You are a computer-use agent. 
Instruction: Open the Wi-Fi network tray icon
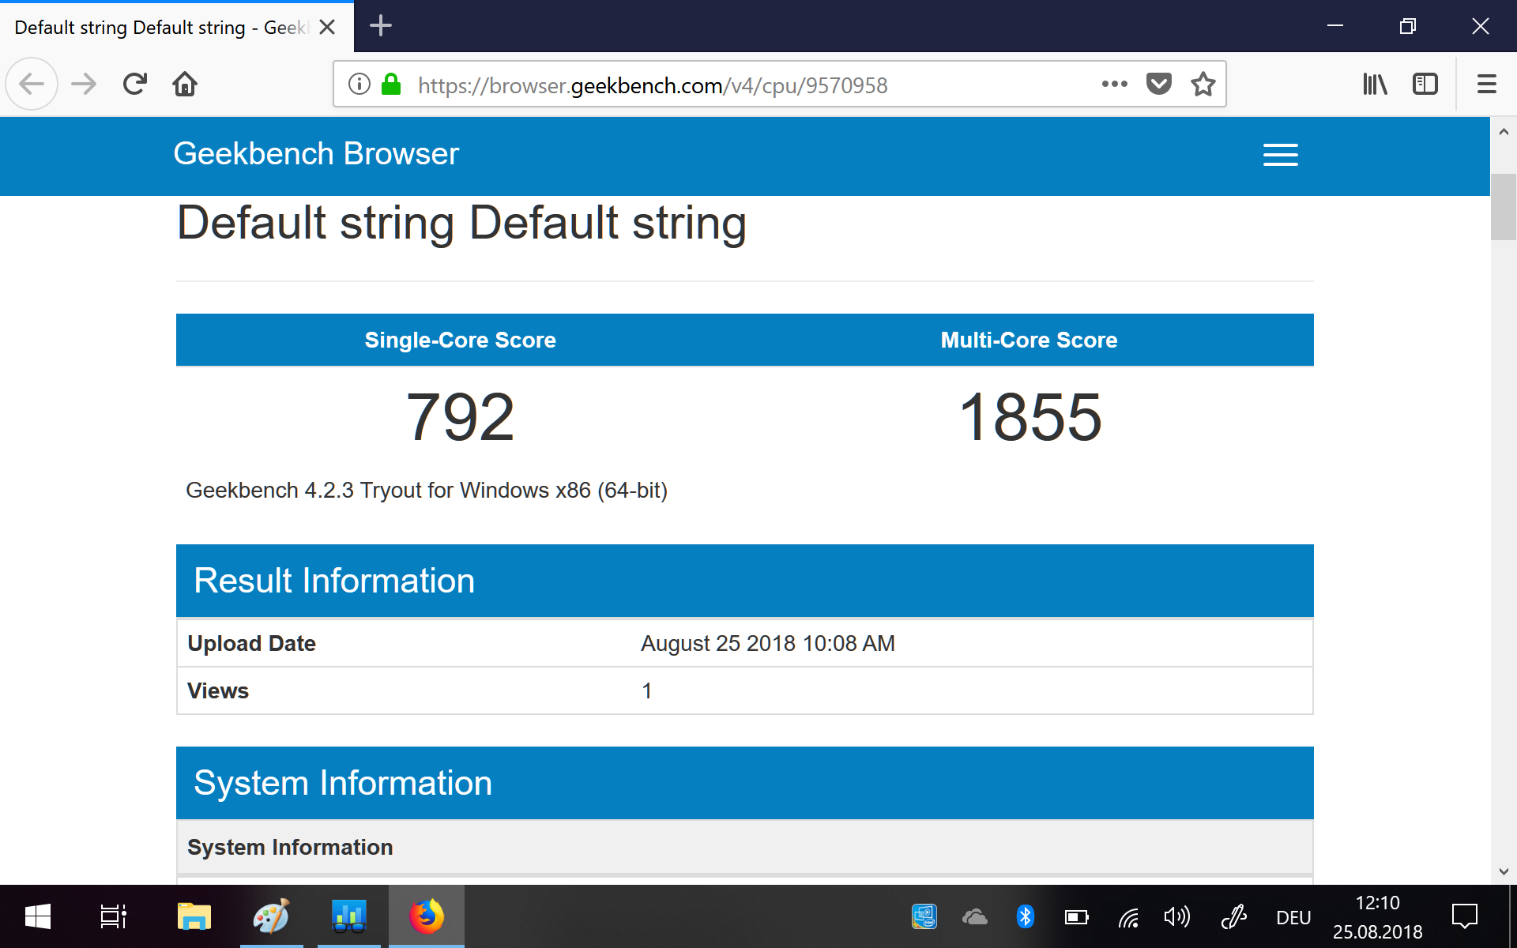coord(1128,916)
